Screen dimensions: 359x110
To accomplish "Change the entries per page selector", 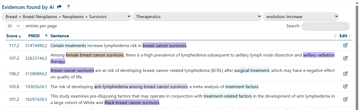I will pos(14,26).
